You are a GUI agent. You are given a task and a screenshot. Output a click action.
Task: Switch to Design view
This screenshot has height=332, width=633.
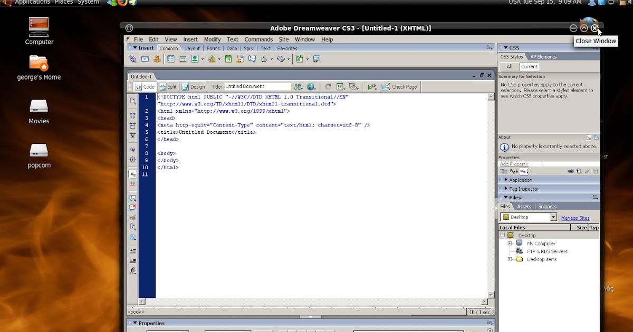point(193,86)
